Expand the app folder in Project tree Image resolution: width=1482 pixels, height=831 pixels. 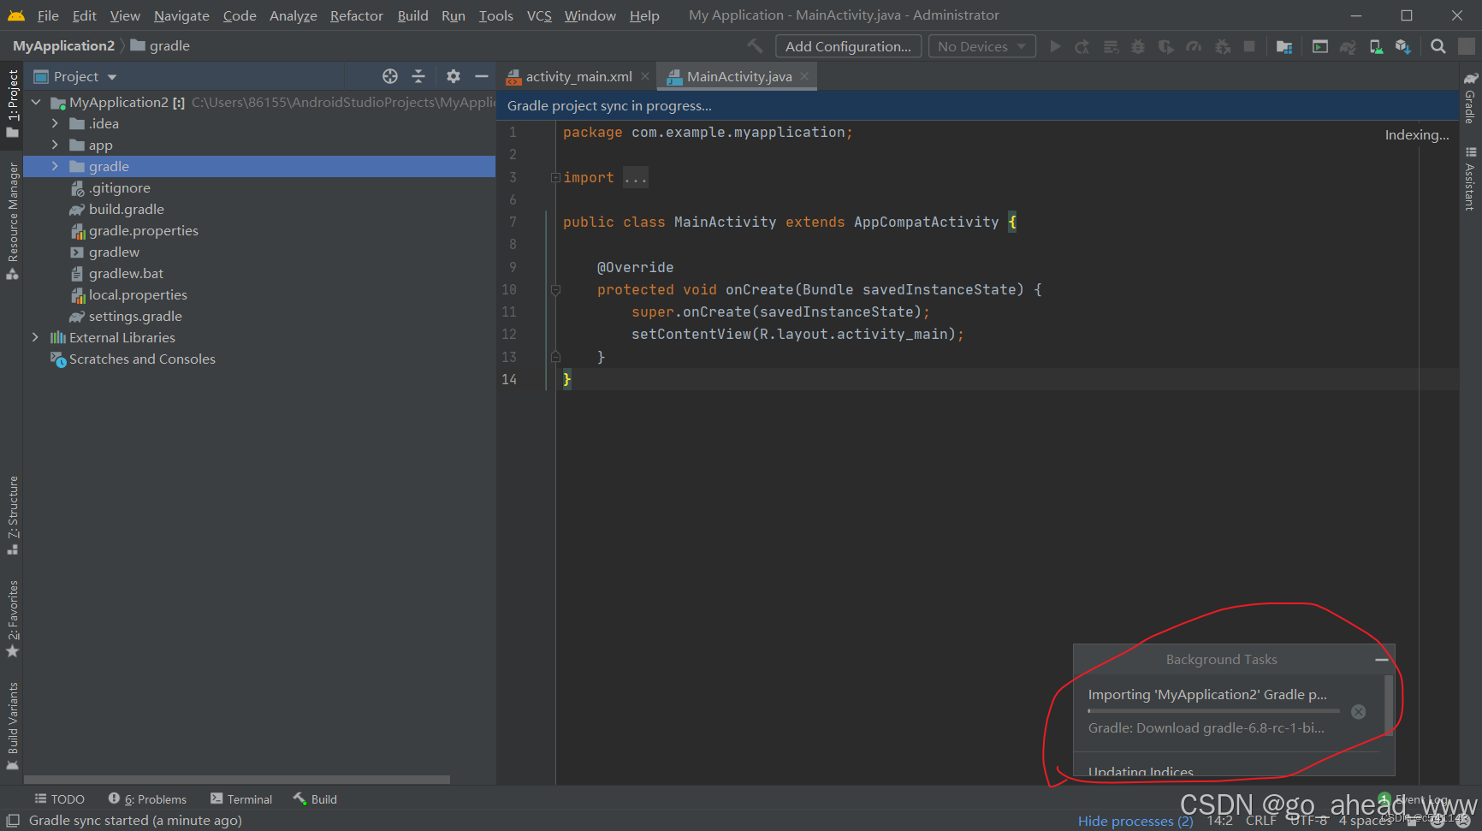[x=54, y=145]
